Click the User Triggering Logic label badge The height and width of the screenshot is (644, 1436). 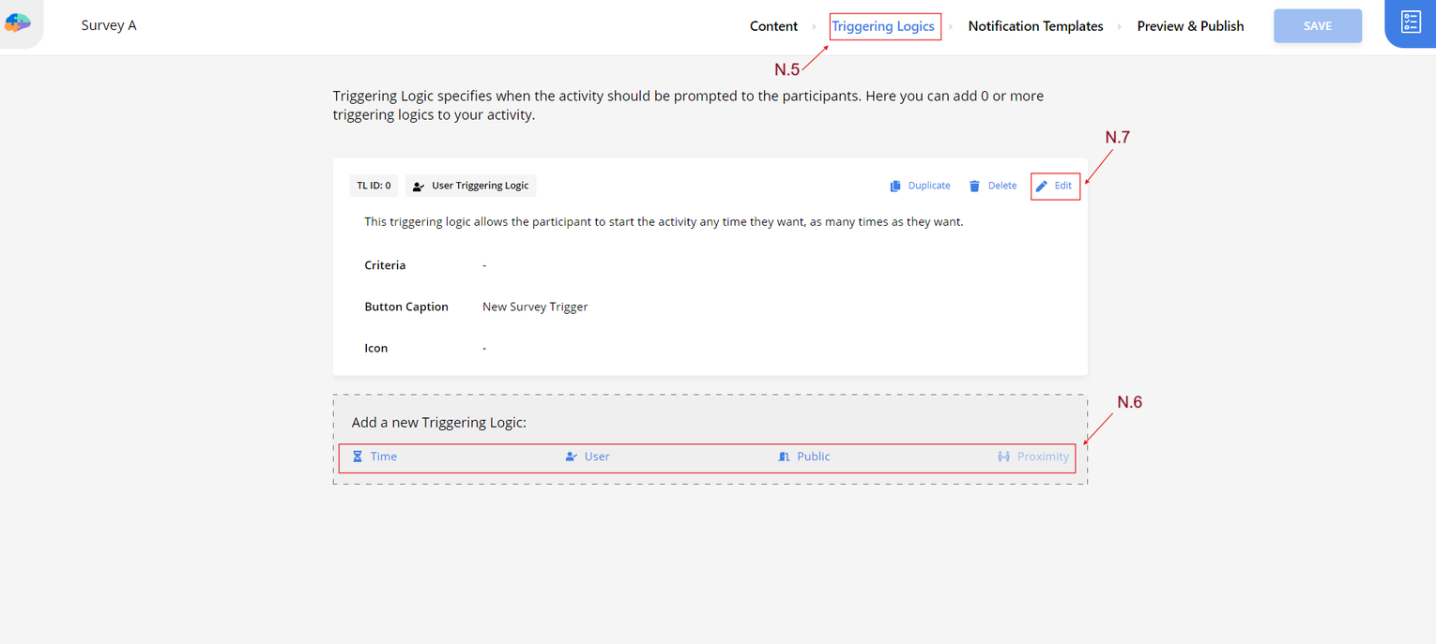[x=471, y=186]
